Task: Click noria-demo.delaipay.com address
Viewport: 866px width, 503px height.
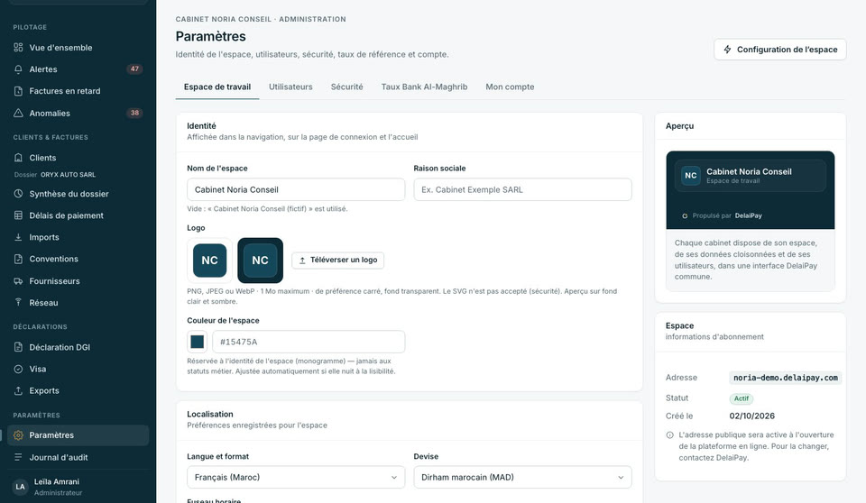Action: pyautogui.click(x=786, y=378)
